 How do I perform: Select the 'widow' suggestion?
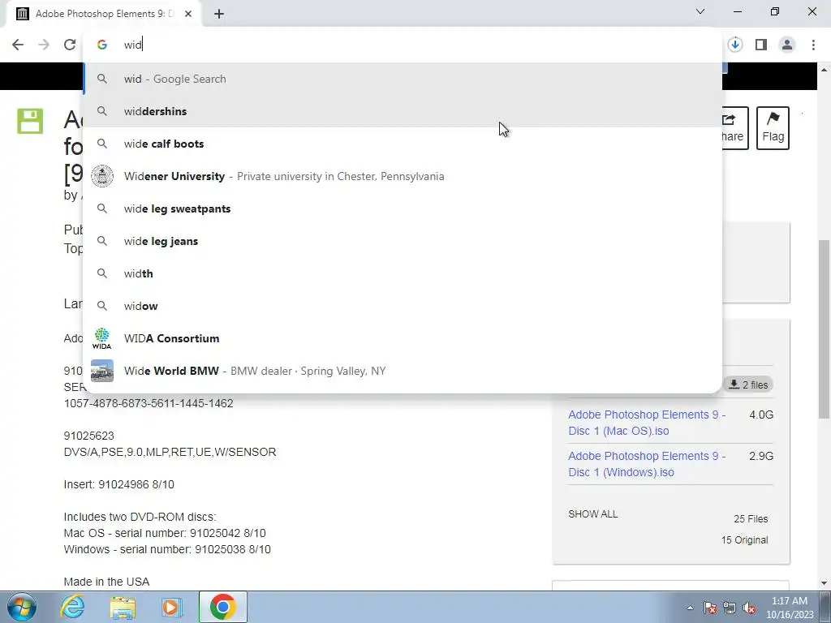(x=403, y=306)
